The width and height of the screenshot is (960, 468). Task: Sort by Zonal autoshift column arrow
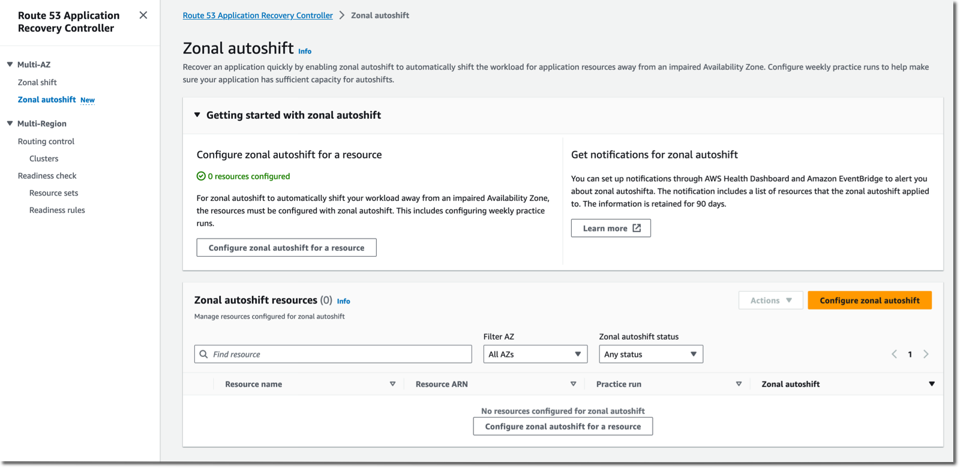(931, 384)
